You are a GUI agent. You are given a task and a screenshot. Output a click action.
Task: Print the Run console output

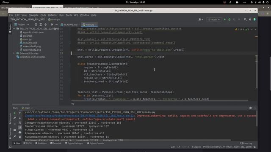(x=20, y=132)
